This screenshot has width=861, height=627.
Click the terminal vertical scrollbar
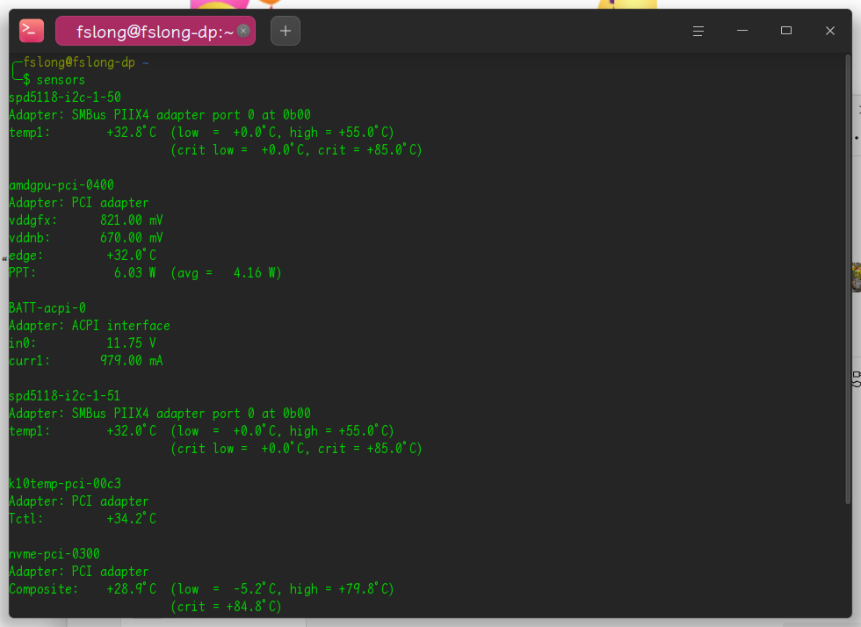click(x=848, y=278)
